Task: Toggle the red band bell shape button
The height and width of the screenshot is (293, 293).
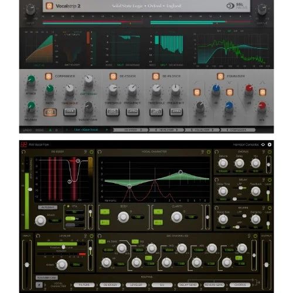Action: (x=263, y=92)
